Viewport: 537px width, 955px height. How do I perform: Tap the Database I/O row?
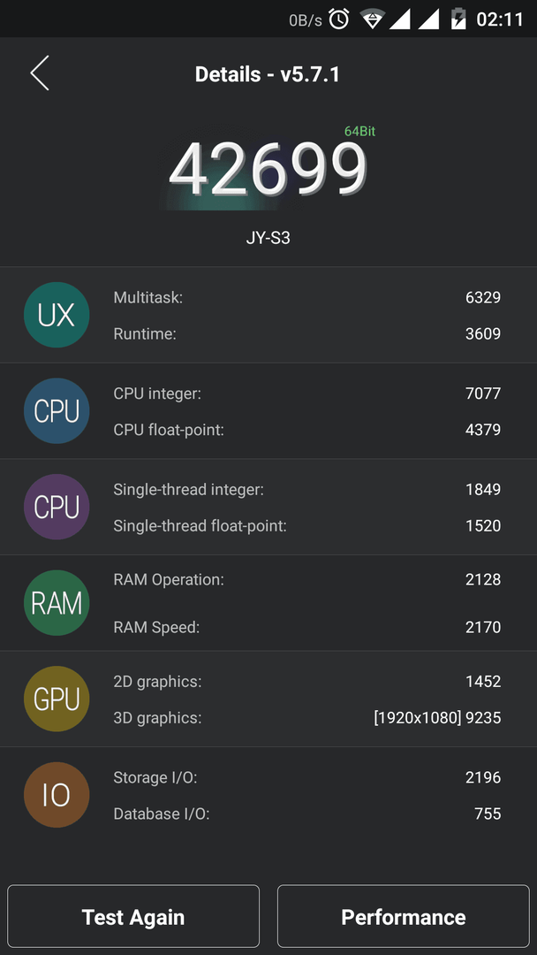click(x=307, y=814)
